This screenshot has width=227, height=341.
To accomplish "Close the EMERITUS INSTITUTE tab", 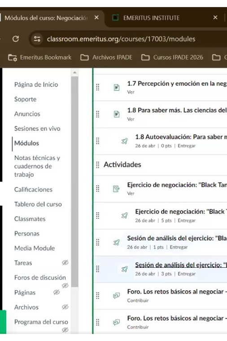I will click(215, 18).
